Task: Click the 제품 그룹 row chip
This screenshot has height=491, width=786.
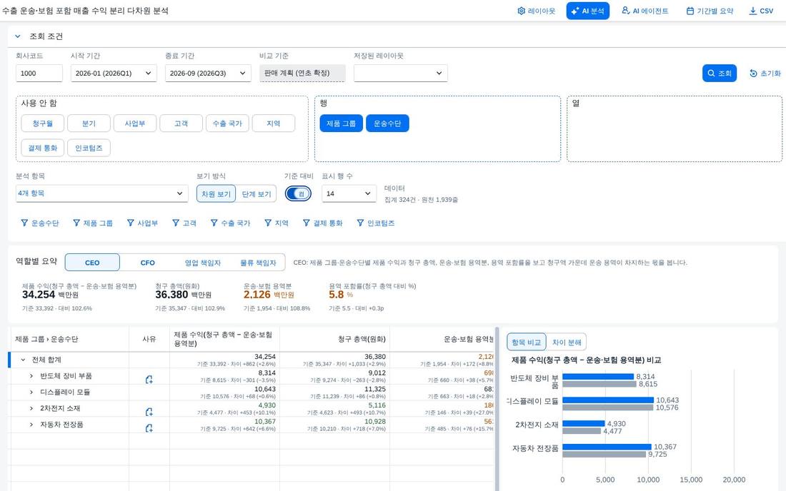Action: (341, 123)
